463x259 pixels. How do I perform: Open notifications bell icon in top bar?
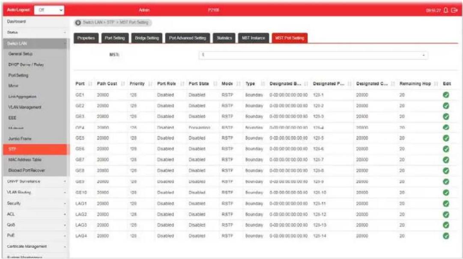pyautogui.click(x=446, y=10)
